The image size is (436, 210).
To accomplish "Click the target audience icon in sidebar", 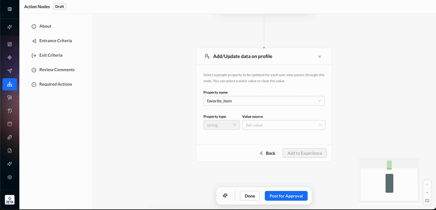I will pyautogui.click(x=10, y=58).
